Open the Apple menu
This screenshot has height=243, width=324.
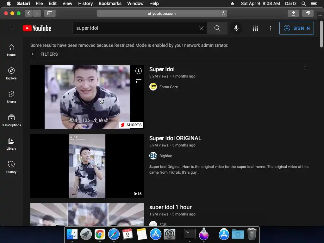click(x=9, y=3)
